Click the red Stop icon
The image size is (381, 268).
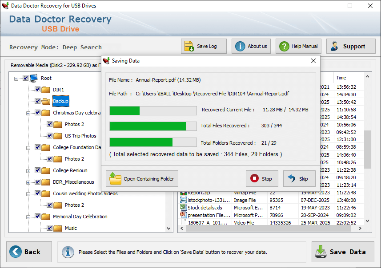point(254,178)
